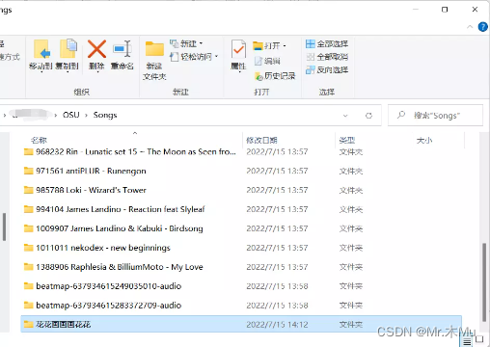
Task: Refresh the Songs folder view
Action: pyautogui.click(x=368, y=116)
